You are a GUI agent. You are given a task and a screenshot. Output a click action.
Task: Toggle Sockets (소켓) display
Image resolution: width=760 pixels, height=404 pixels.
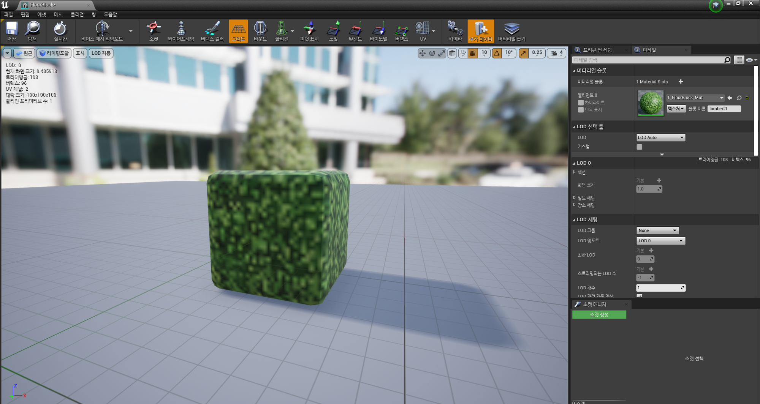154,31
